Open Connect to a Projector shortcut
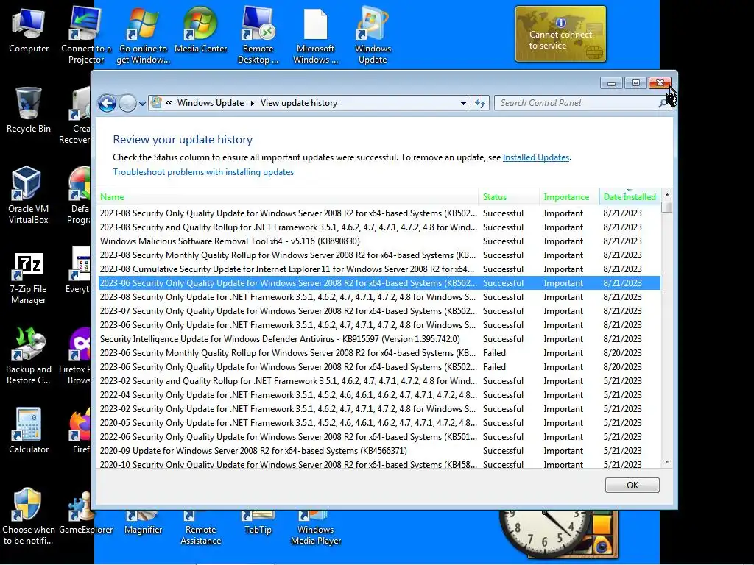Image resolution: width=754 pixels, height=565 pixels. (x=85, y=34)
